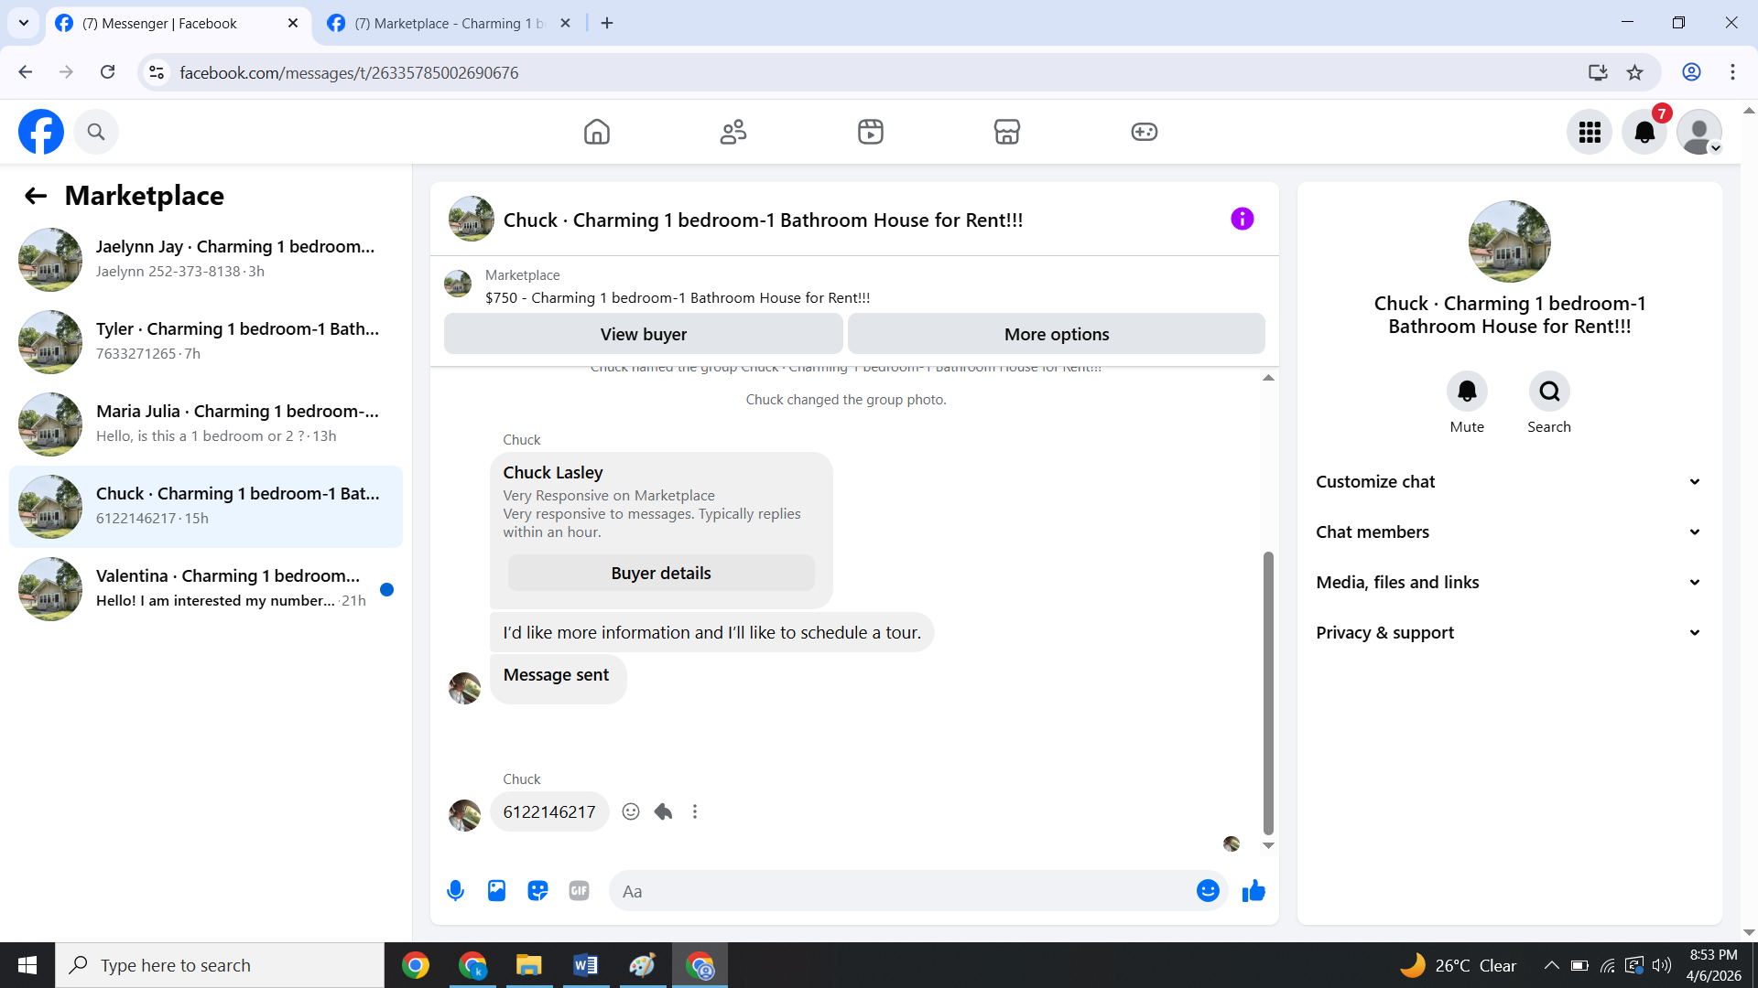Toggle the purple conversation info button

1242,219
